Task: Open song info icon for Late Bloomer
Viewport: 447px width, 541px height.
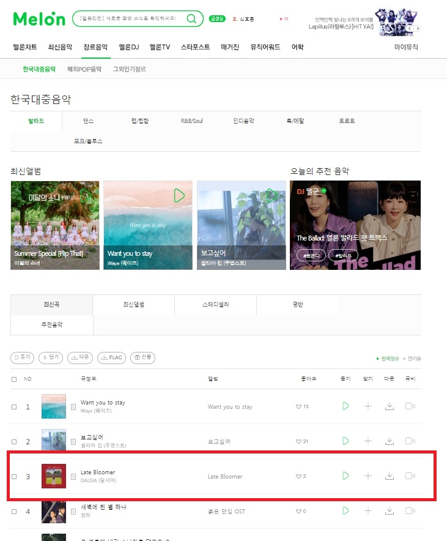Action: tap(73, 477)
